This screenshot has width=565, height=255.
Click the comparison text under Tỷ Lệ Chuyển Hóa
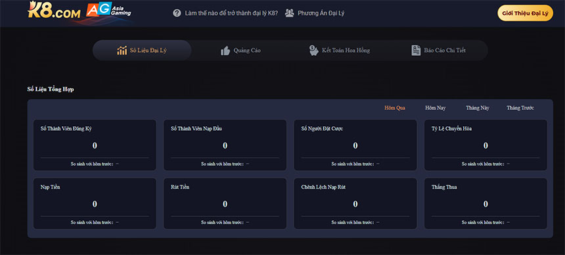click(x=486, y=164)
